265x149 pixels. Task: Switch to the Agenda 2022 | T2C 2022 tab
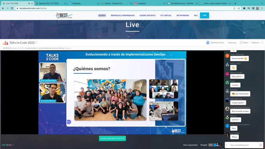[x=50, y=4]
